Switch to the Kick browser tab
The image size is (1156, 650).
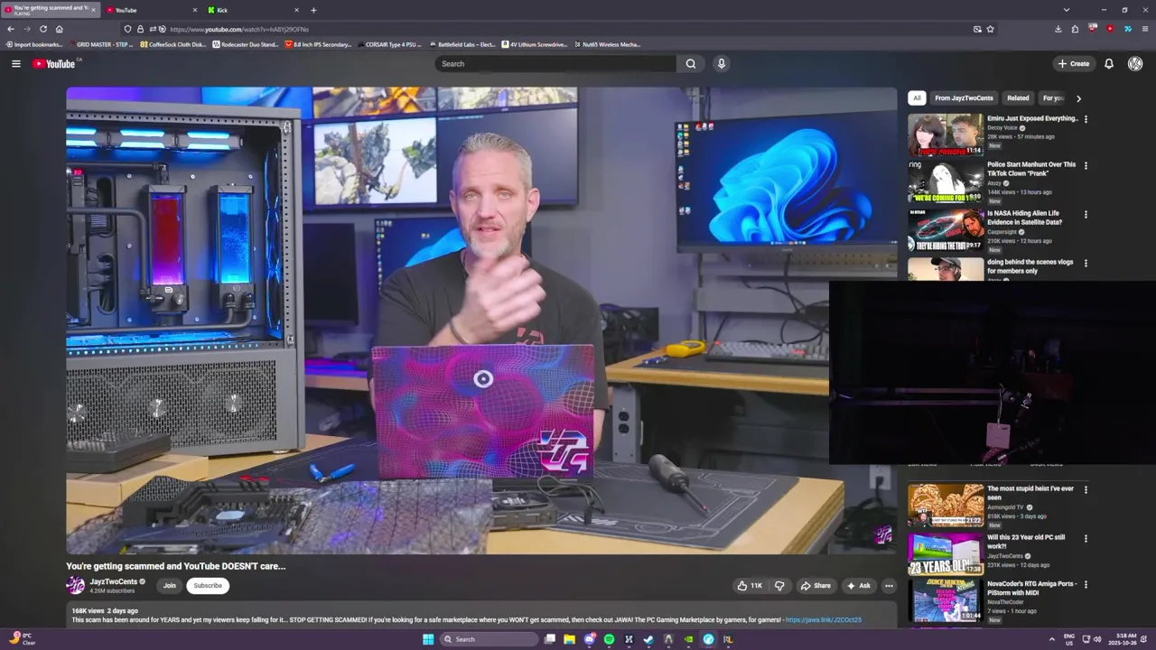(x=253, y=10)
